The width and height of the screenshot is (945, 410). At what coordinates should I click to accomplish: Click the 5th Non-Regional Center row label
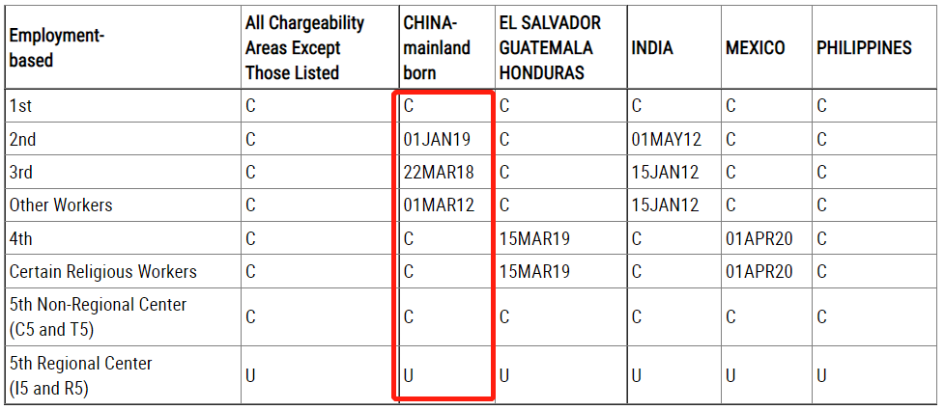pyautogui.click(x=98, y=316)
